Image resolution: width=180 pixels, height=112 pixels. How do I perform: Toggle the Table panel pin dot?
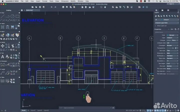19,77
